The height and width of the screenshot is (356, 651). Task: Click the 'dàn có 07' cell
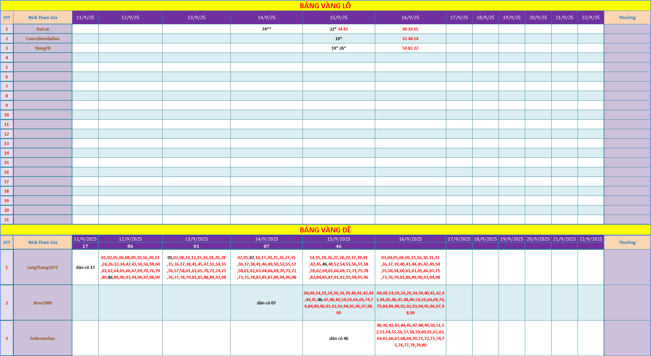tap(266, 303)
